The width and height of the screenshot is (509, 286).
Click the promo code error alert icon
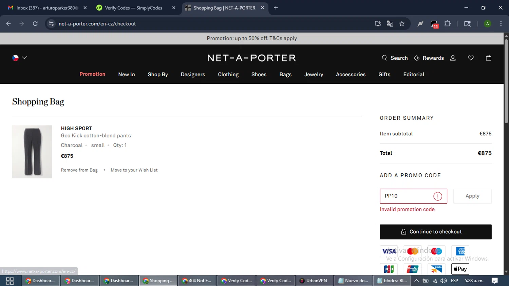[x=438, y=196]
